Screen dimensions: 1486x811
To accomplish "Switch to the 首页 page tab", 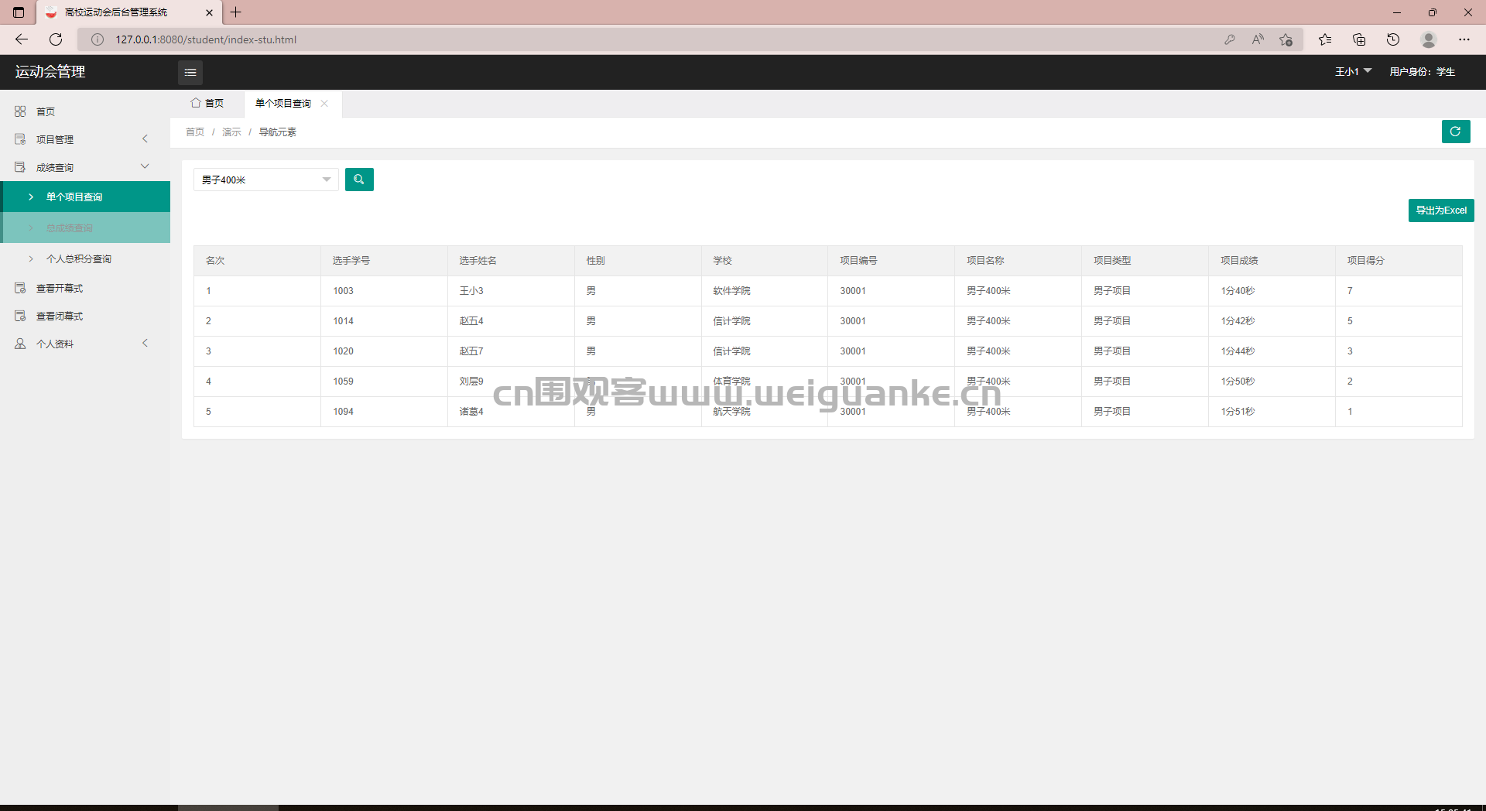I will tap(207, 103).
